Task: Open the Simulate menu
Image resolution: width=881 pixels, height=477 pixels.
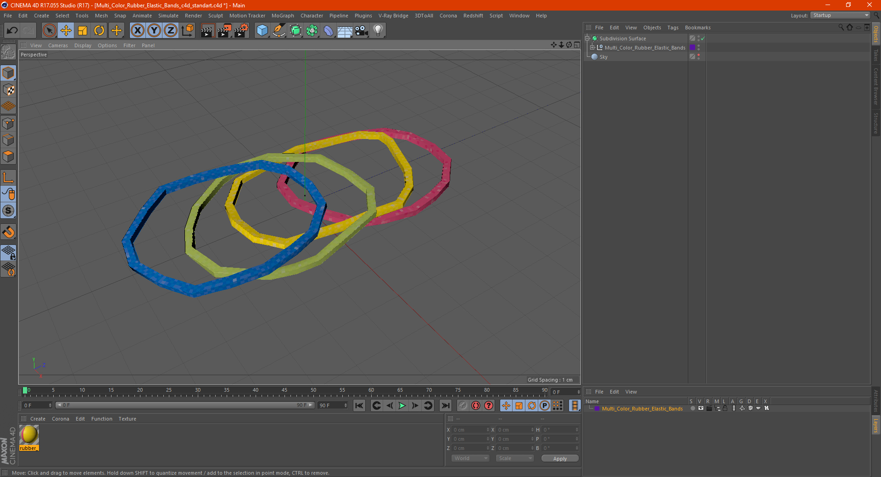Action: tap(168, 16)
